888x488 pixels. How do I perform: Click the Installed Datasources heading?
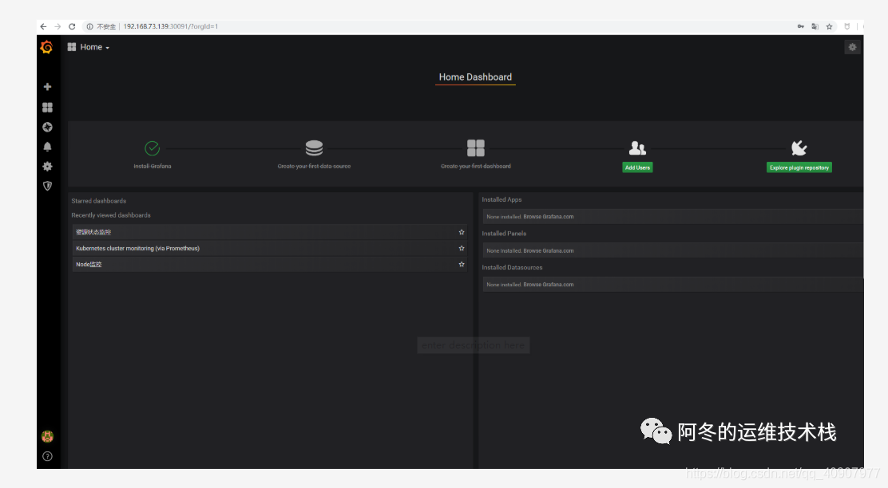[x=512, y=267]
